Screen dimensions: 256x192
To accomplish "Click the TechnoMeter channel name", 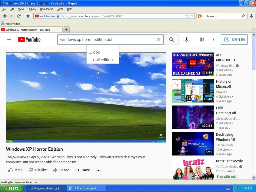I will [224, 145].
